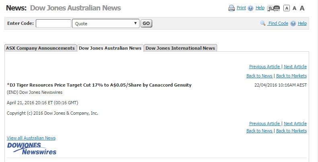The width and height of the screenshot is (318, 162).
Task: Open Help link in the Enter Code bar
Action: pyautogui.click(x=302, y=23)
